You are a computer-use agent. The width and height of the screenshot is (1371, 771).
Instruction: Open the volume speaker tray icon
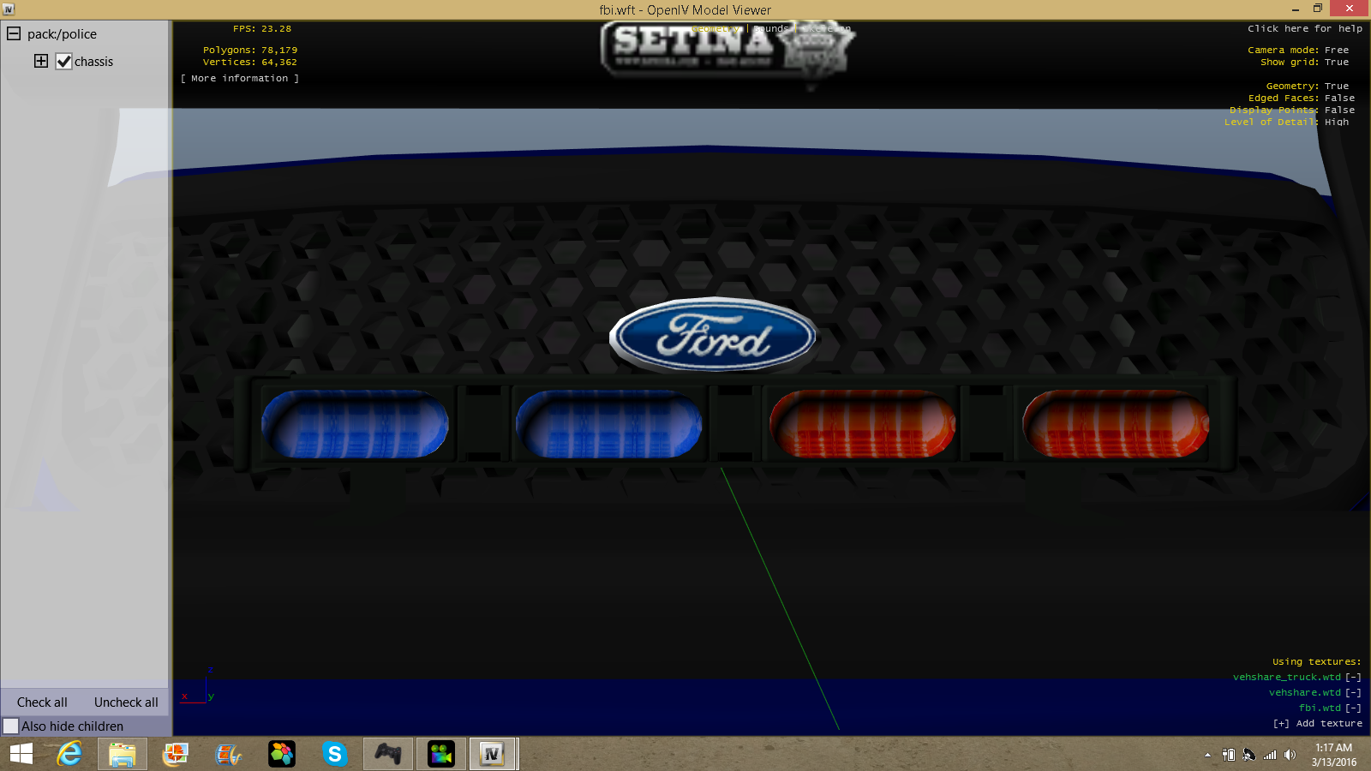coord(1290,755)
